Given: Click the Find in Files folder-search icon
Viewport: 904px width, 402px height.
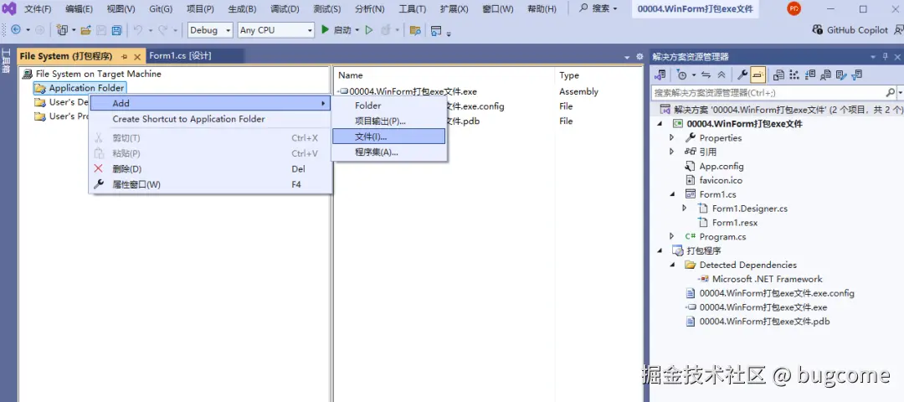Looking at the screenshot, I should click(414, 30).
